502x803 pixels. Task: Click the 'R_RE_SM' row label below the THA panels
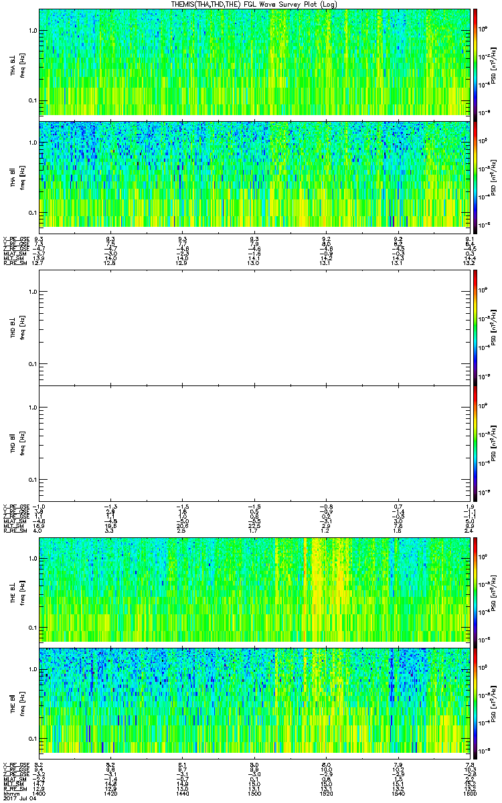[x=14, y=264]
